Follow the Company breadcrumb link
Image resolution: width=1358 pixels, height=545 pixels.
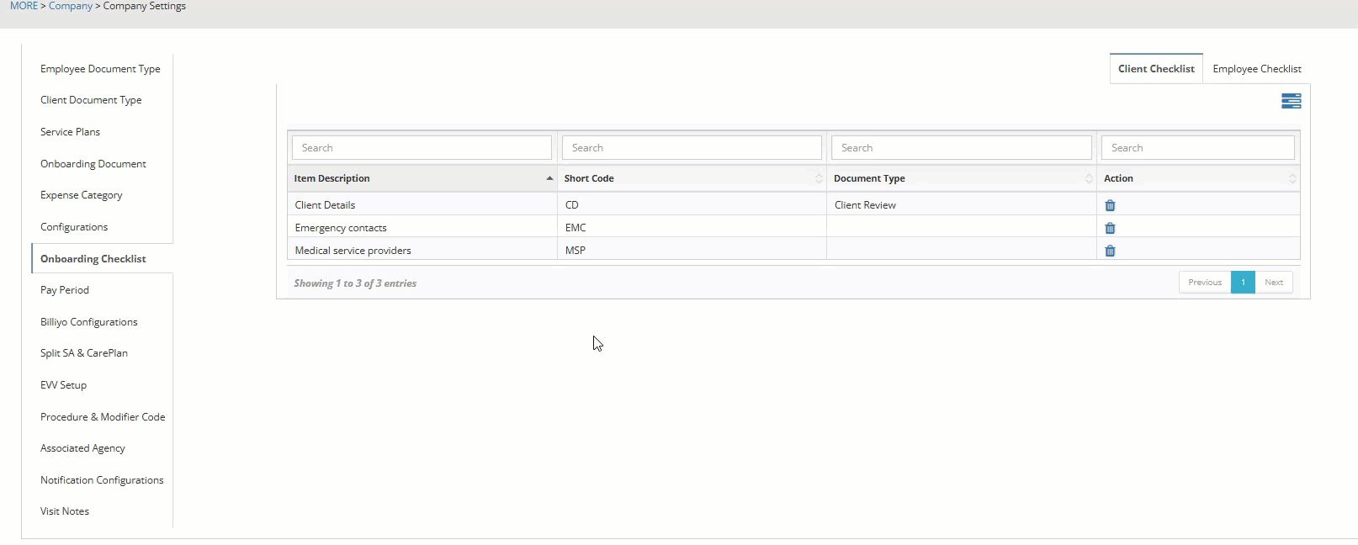[x=71, y=6]
